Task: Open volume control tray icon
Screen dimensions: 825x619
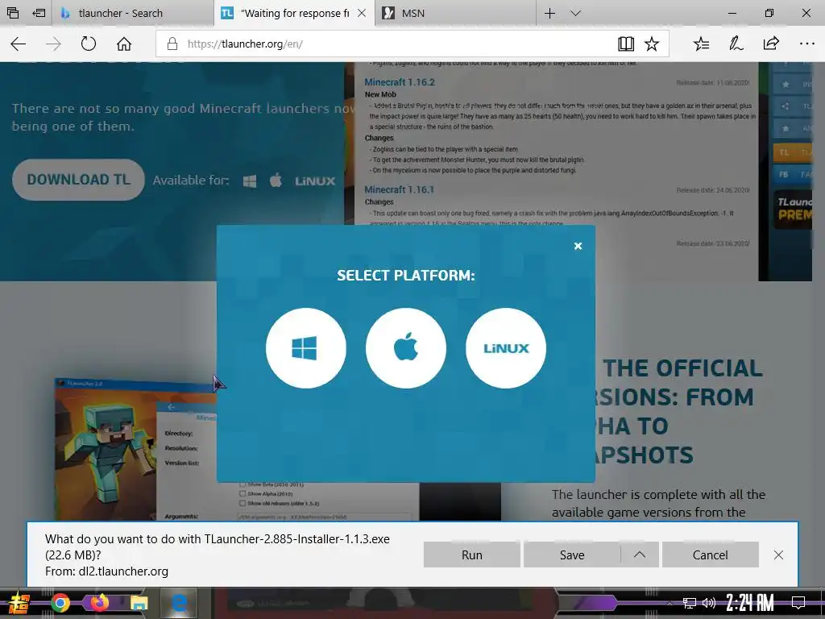Action: pos(709,603)
